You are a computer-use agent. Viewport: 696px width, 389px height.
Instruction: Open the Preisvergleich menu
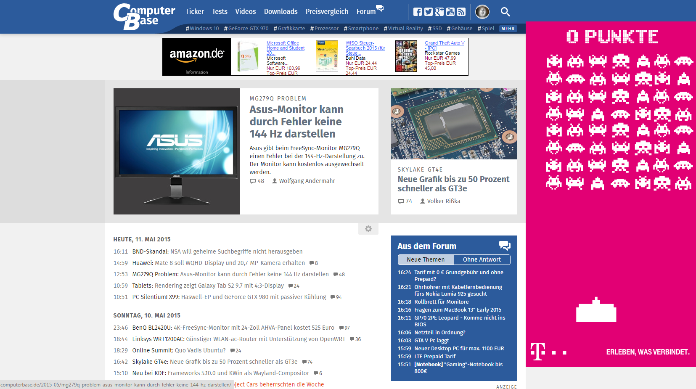tap(327, 12)
